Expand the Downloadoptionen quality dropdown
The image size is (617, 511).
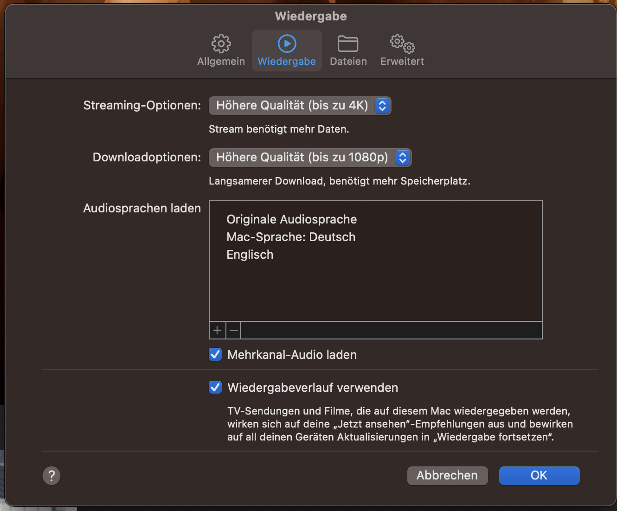pyautogui.click(x=302, y=158)
